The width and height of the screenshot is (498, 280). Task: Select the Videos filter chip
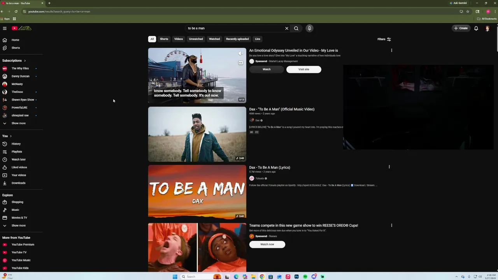coord(179,39)
